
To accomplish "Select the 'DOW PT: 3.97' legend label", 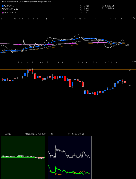I will 11,12.
